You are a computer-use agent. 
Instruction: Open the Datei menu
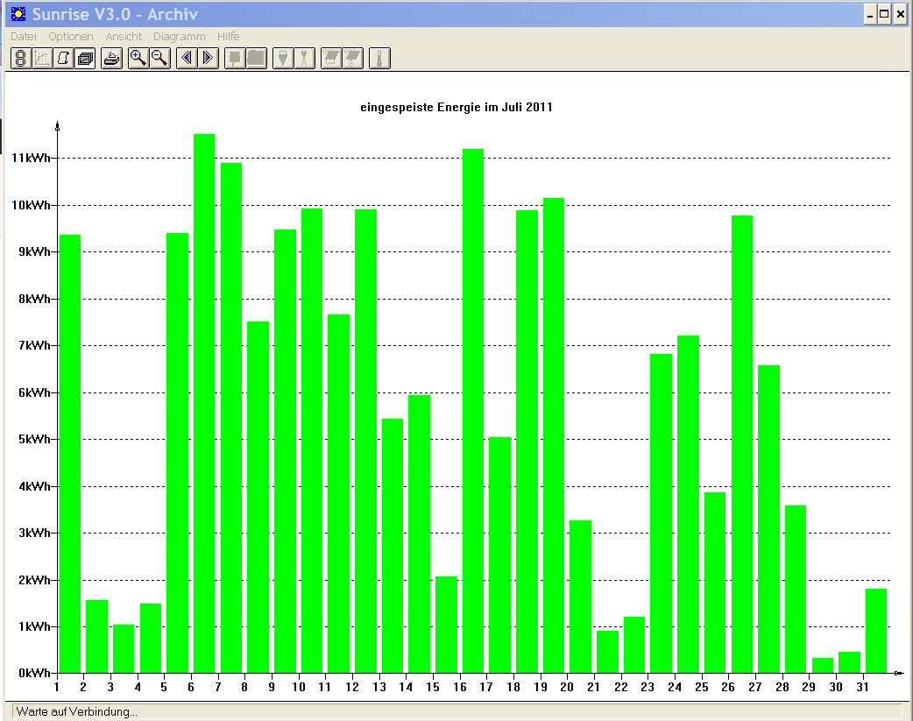pyautogui.click(x=24, y=36)
